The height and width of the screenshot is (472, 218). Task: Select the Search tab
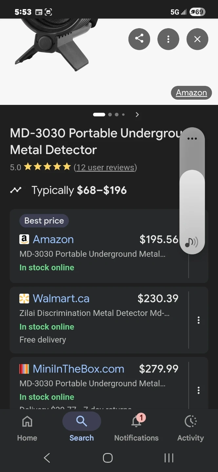82,427
